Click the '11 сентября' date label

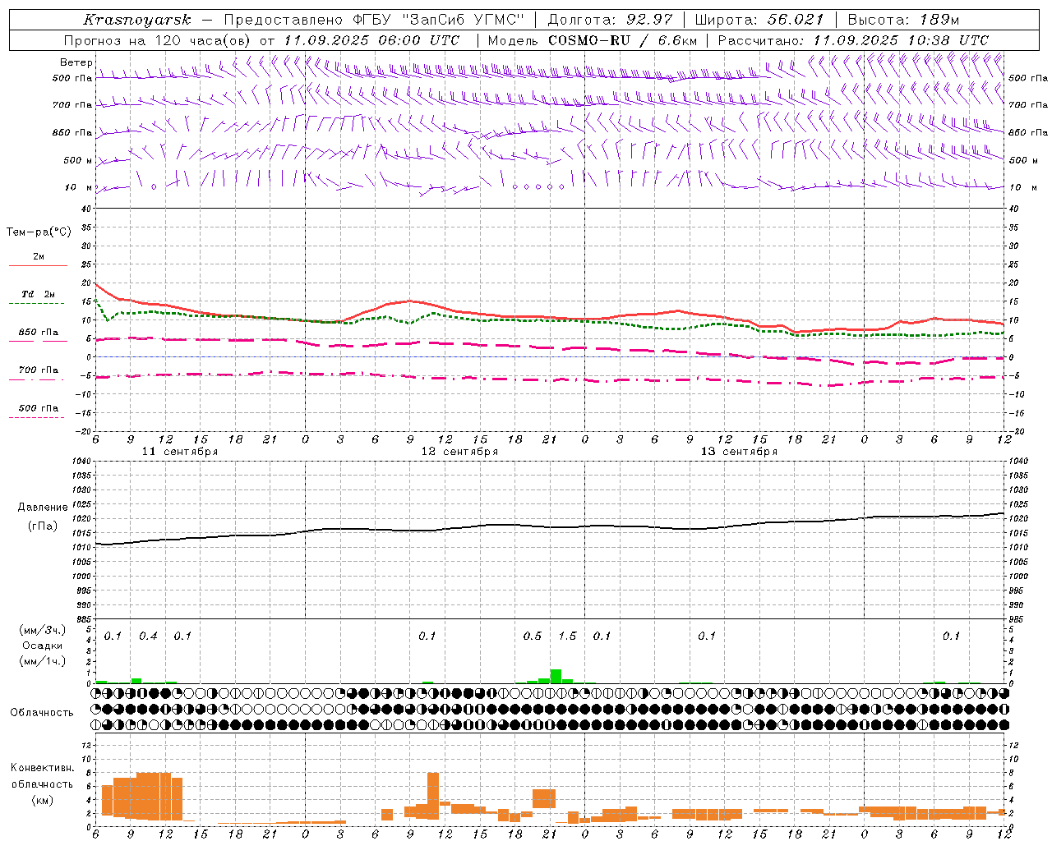click(180, 452)
